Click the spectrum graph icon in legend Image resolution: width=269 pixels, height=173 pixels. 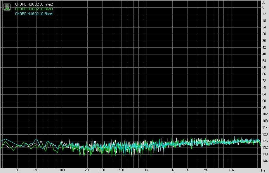pyautogui.click(x=7, y=7)
